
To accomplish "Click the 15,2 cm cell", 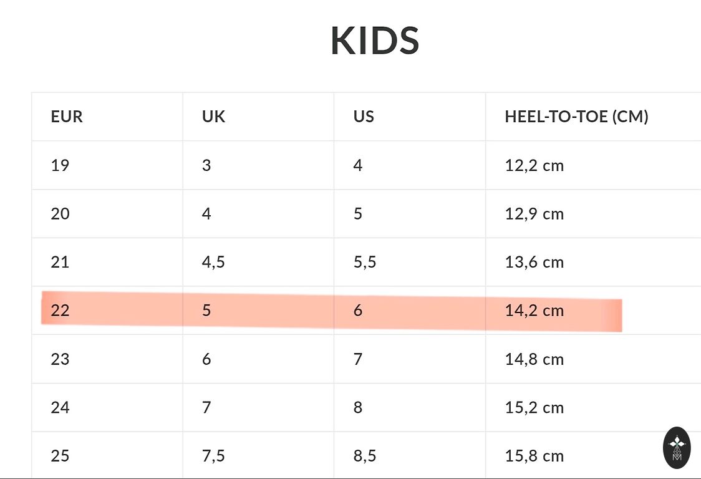I will point(534,408).
